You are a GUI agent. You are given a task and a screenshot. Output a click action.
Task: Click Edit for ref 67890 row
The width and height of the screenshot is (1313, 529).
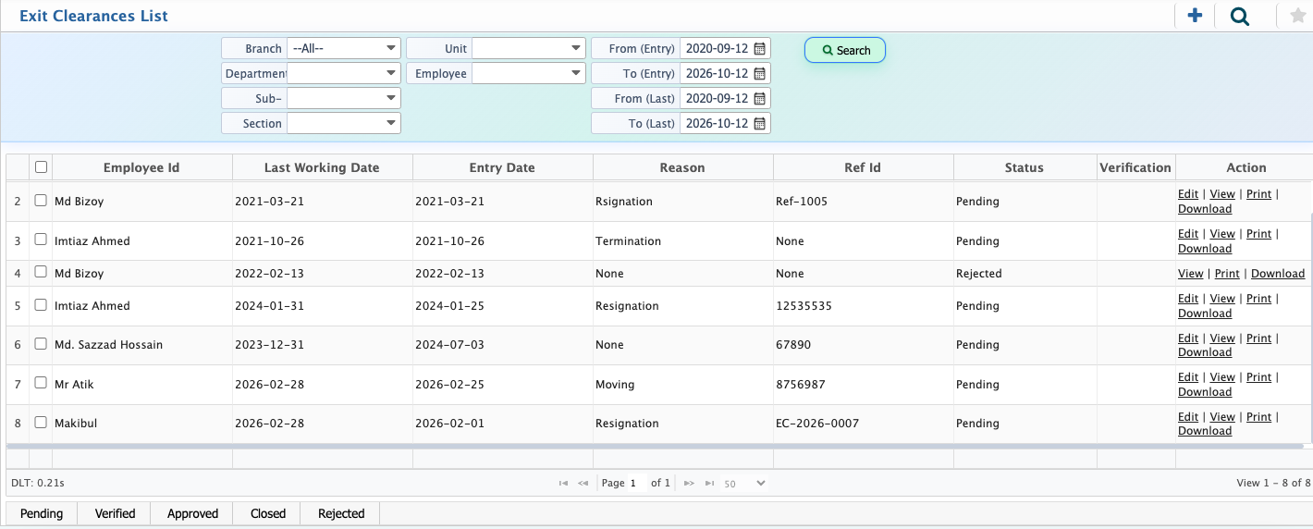(x=1188, y=338)
